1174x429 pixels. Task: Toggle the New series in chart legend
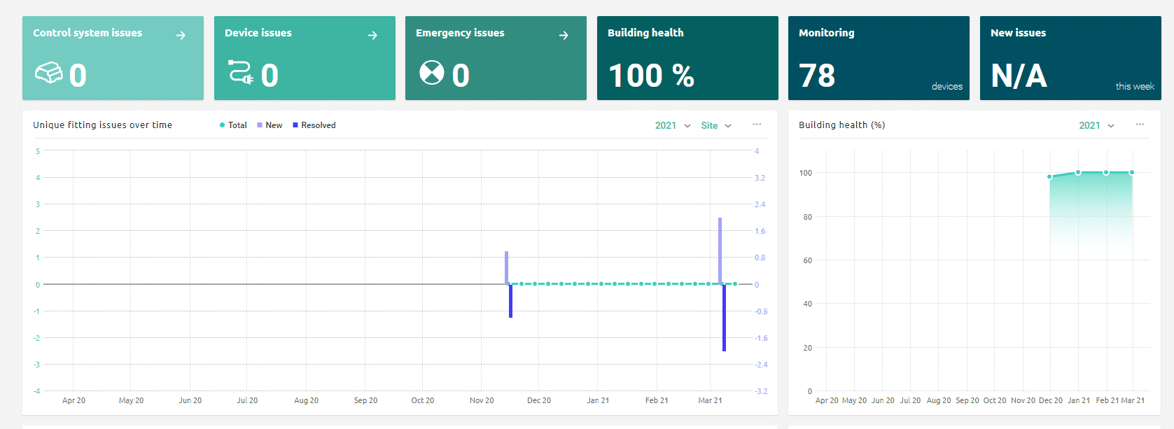pyautogui.click(x=270, y=125)
